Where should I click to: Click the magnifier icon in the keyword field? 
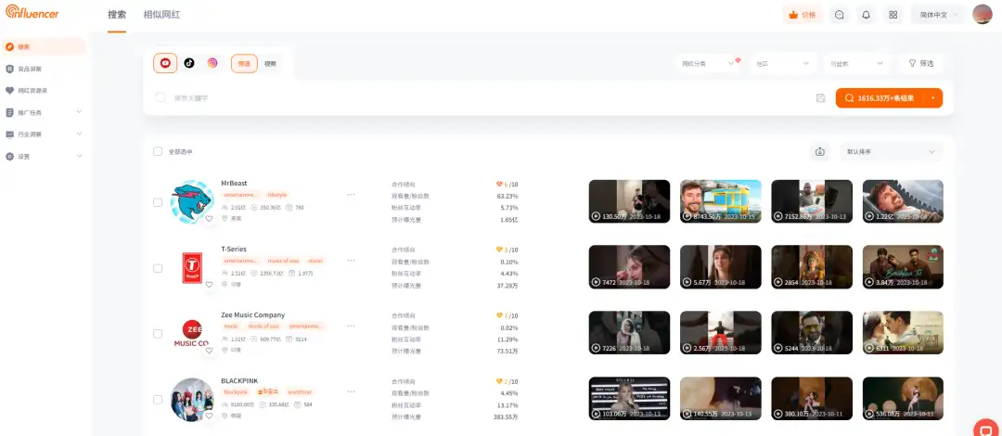[x=161, y=97]
